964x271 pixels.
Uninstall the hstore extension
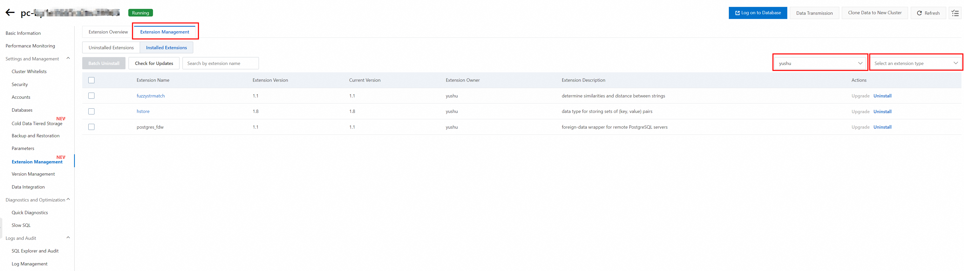(883, 112)
